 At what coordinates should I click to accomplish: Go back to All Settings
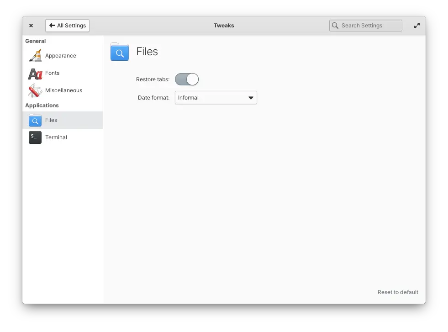point(67,26)
